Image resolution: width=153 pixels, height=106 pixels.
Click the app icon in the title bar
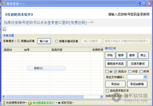point(4,4)
